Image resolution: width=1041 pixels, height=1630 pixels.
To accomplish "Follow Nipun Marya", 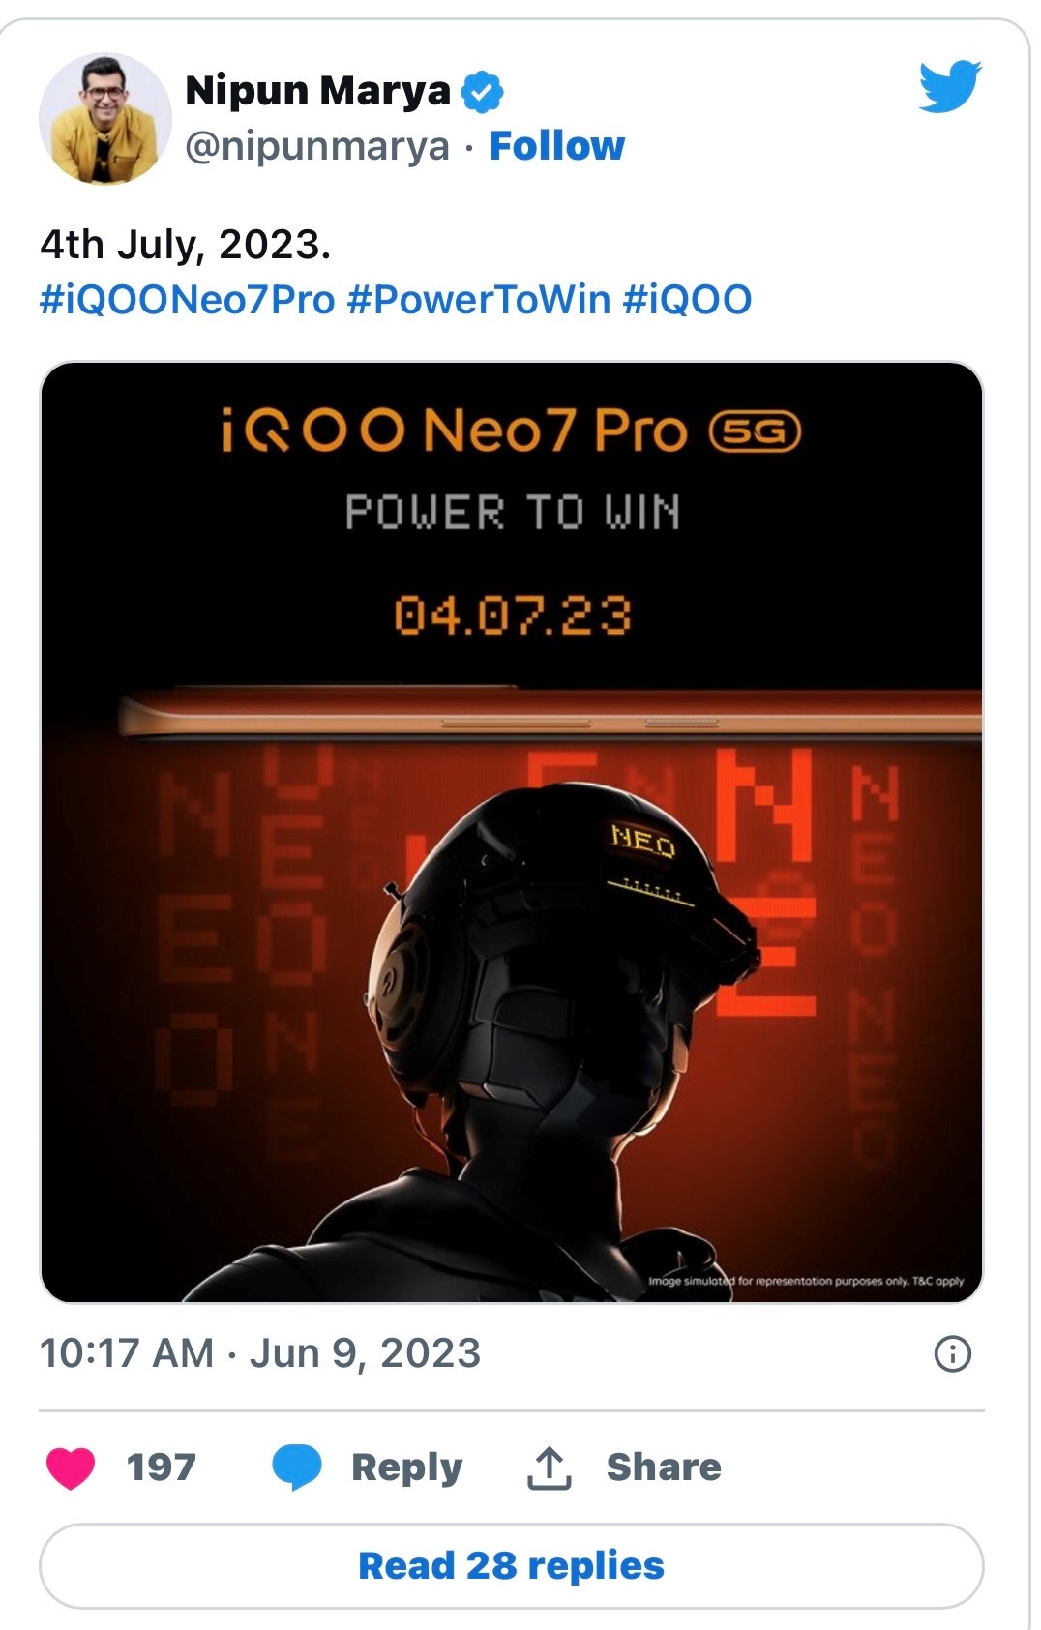I will pyautogui.click(x=557, y=146).
